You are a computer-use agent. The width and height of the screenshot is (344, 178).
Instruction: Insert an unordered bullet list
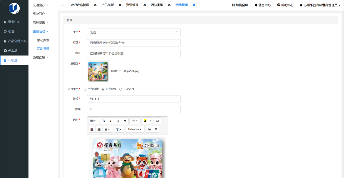pyautogui.click(x=92, y=129)
